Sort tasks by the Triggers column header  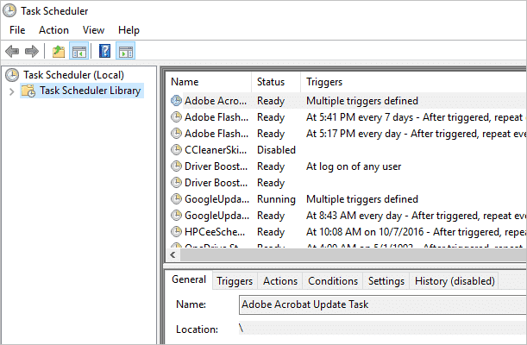[413, 82]
